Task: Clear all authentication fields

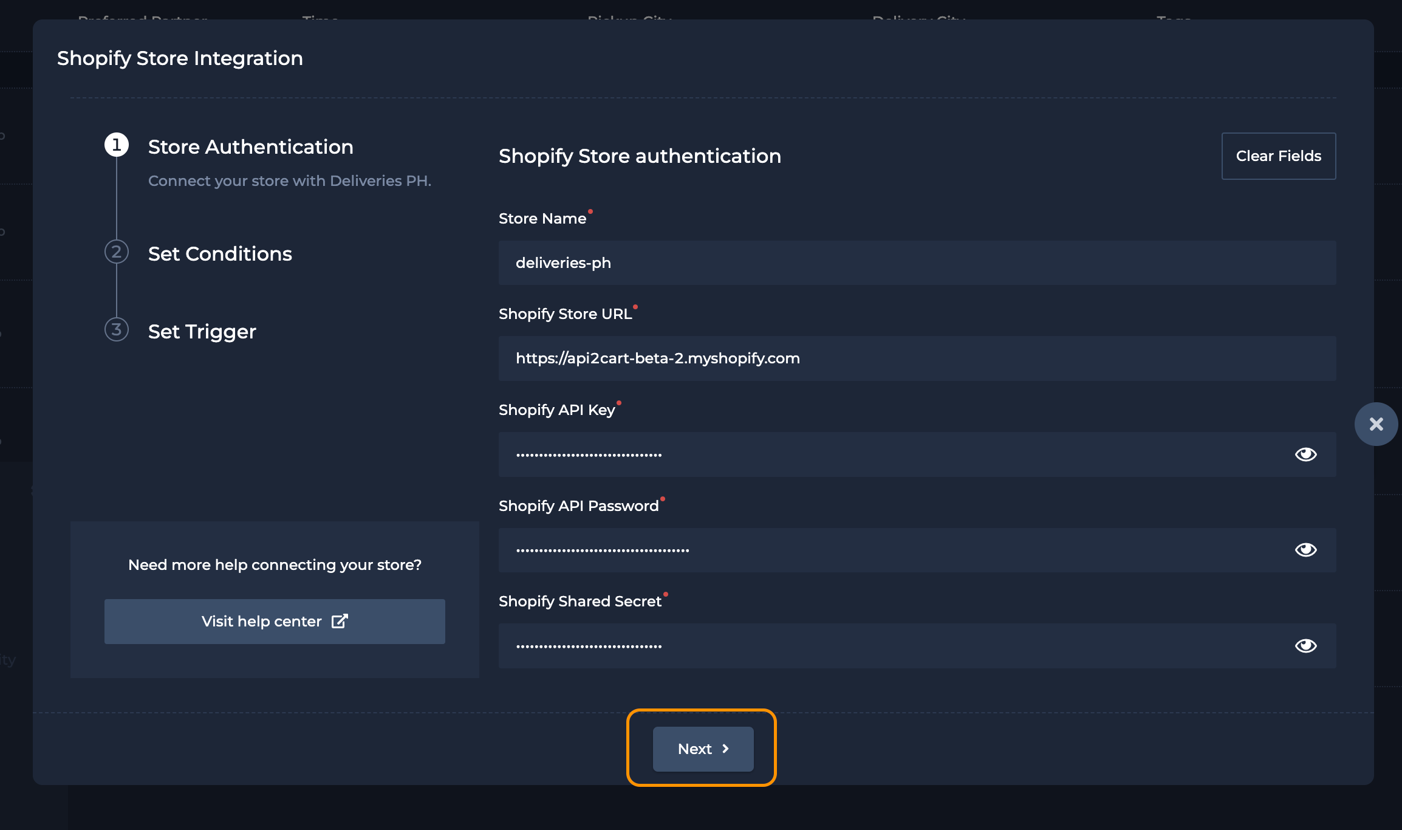Action: [1279, 156]
